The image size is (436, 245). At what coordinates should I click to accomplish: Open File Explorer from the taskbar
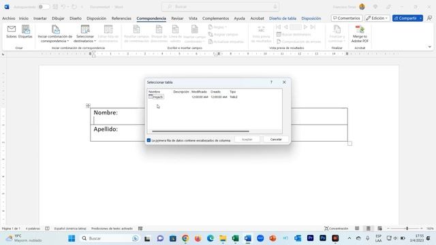223,238
